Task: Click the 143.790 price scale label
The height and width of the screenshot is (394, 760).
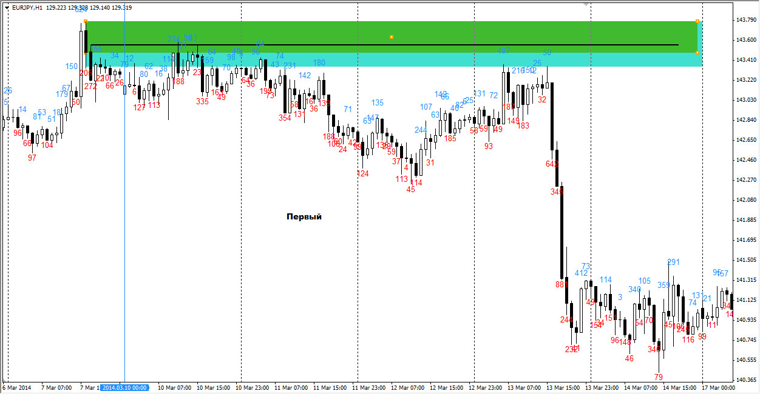Action: [745, 21]
